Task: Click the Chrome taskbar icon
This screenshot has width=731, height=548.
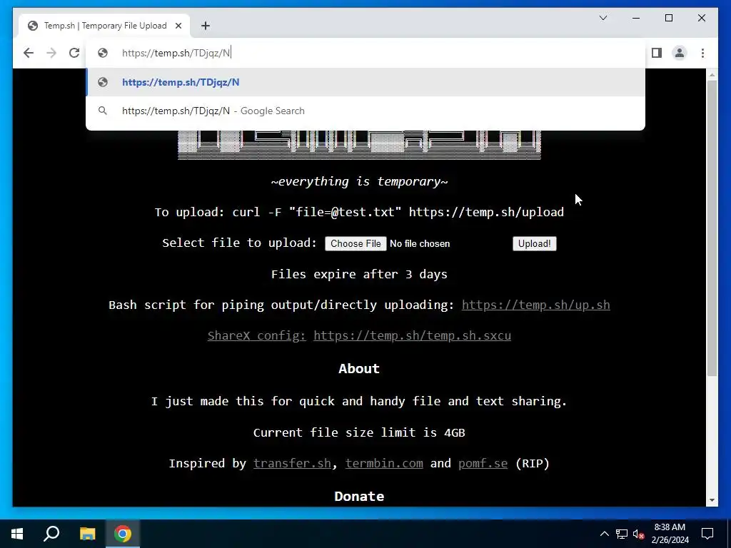Action: pyautogui.click(x=123, y=534)
